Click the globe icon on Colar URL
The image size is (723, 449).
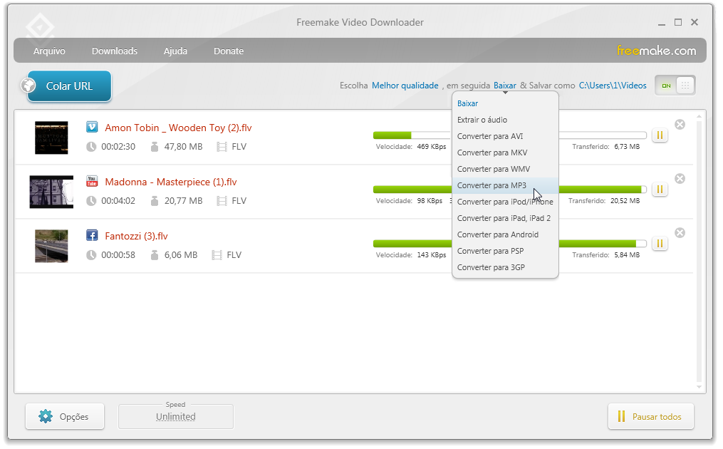tap(28, 86)
